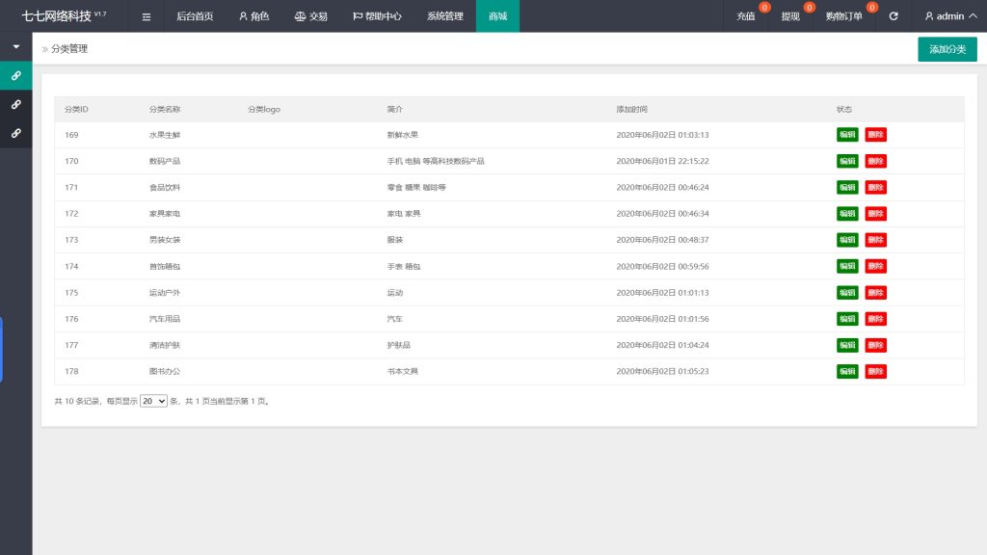Click the 汽车用品 name cell

coord(165,319)
